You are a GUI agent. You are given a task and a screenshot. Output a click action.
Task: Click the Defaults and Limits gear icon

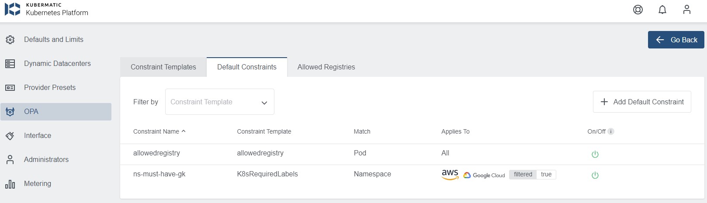10,40
